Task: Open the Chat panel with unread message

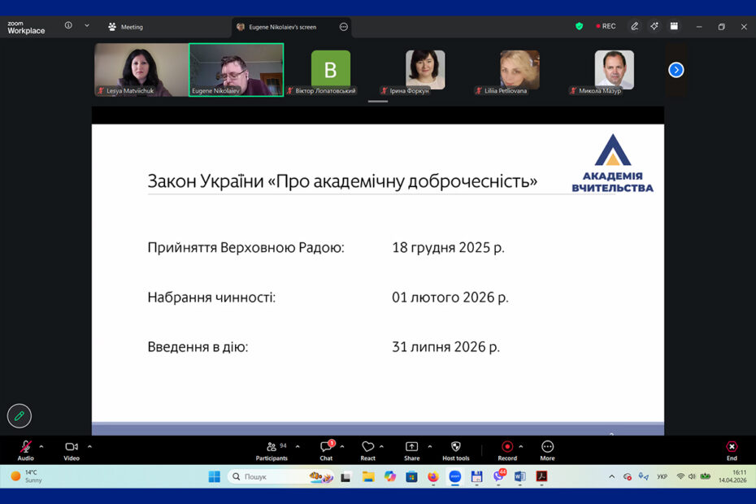Action: tap(326, 448)
